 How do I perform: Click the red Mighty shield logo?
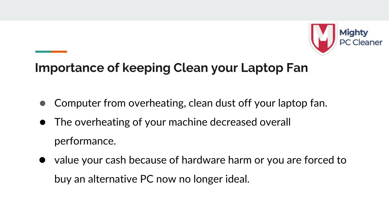[x=323, y=38]
